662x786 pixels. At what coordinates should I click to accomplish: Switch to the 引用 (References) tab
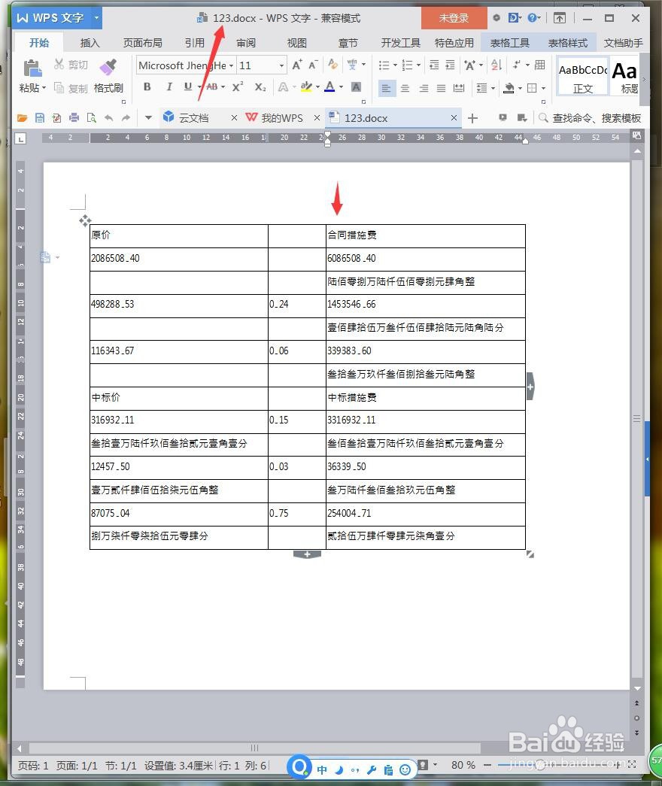[x=195, y=43]
